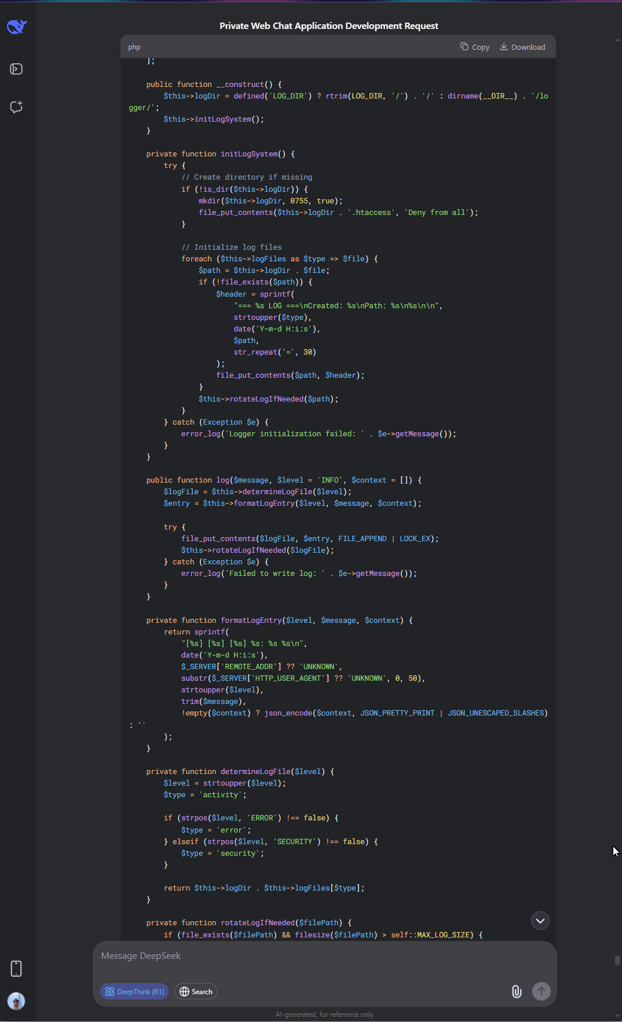Open mobile app download phone icon
Image resolution: width=622 pixels, height=1022 pixels.
pyautogui.click(x=16, y=969)
